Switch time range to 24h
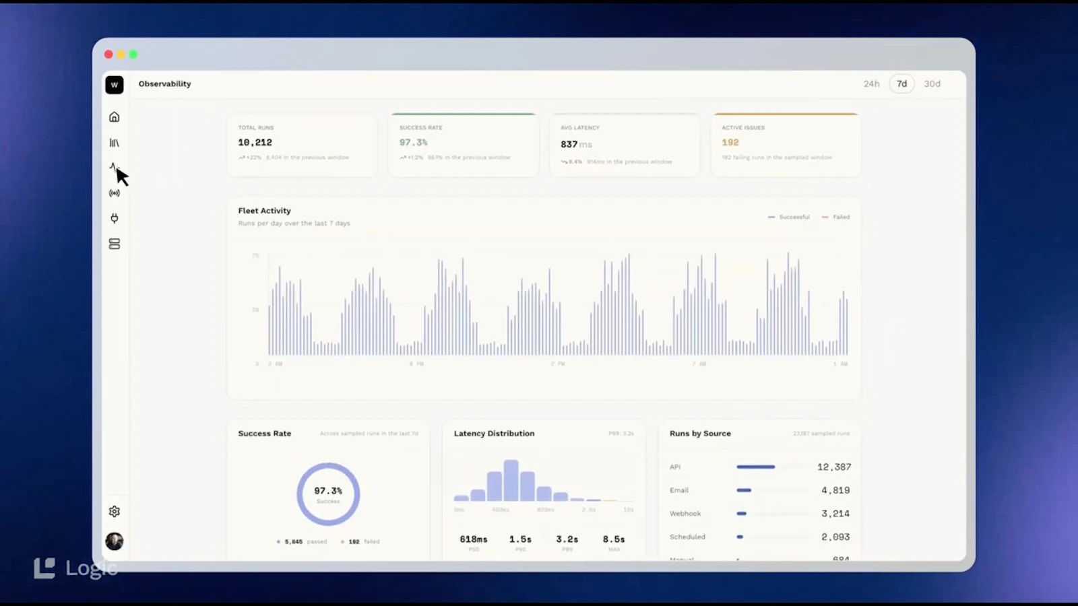The height and width of the screenshot is (606, 1078). click(872, 83)
